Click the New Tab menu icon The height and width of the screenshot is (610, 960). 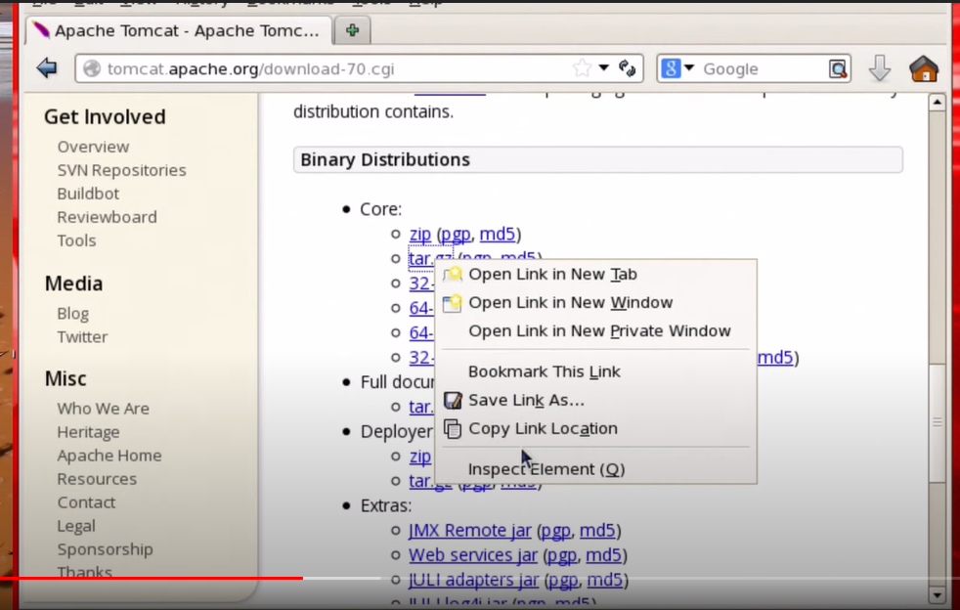(x=453, y=275)
